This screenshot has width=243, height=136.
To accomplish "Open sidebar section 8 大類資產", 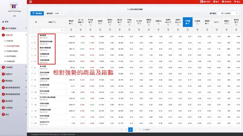I will click(x=14, y=108).
